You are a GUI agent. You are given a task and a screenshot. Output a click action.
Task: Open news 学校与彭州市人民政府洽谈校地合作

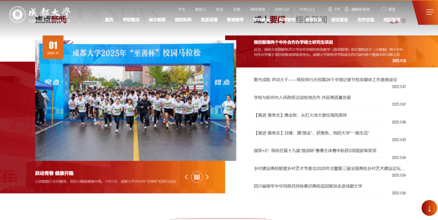click(x=302, y=97)
